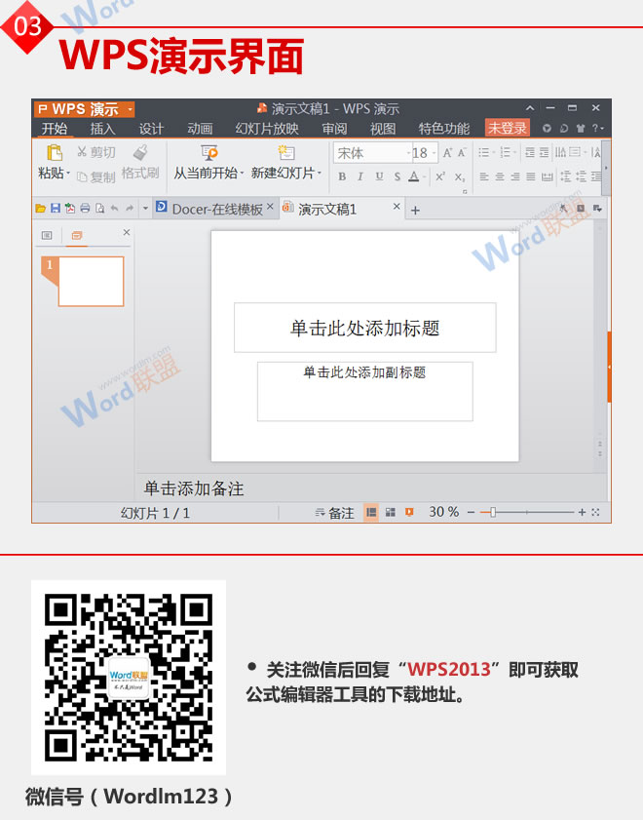Click the Paste (粘贴) clipboard icon
643x820 pixels.
[55, 153]
